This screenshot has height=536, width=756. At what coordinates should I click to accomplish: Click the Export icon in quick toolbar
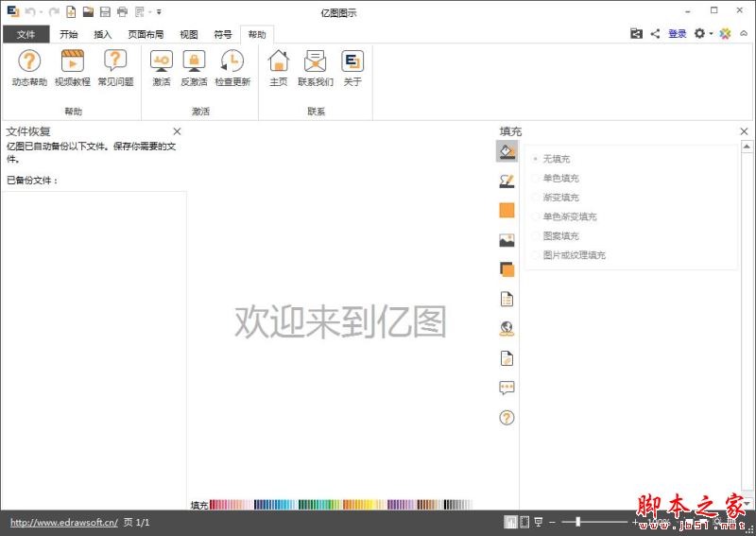[140, 11]
